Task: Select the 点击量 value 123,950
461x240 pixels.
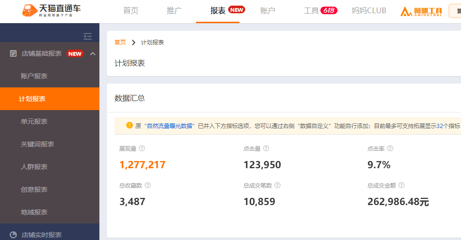Action: (262, 165)
